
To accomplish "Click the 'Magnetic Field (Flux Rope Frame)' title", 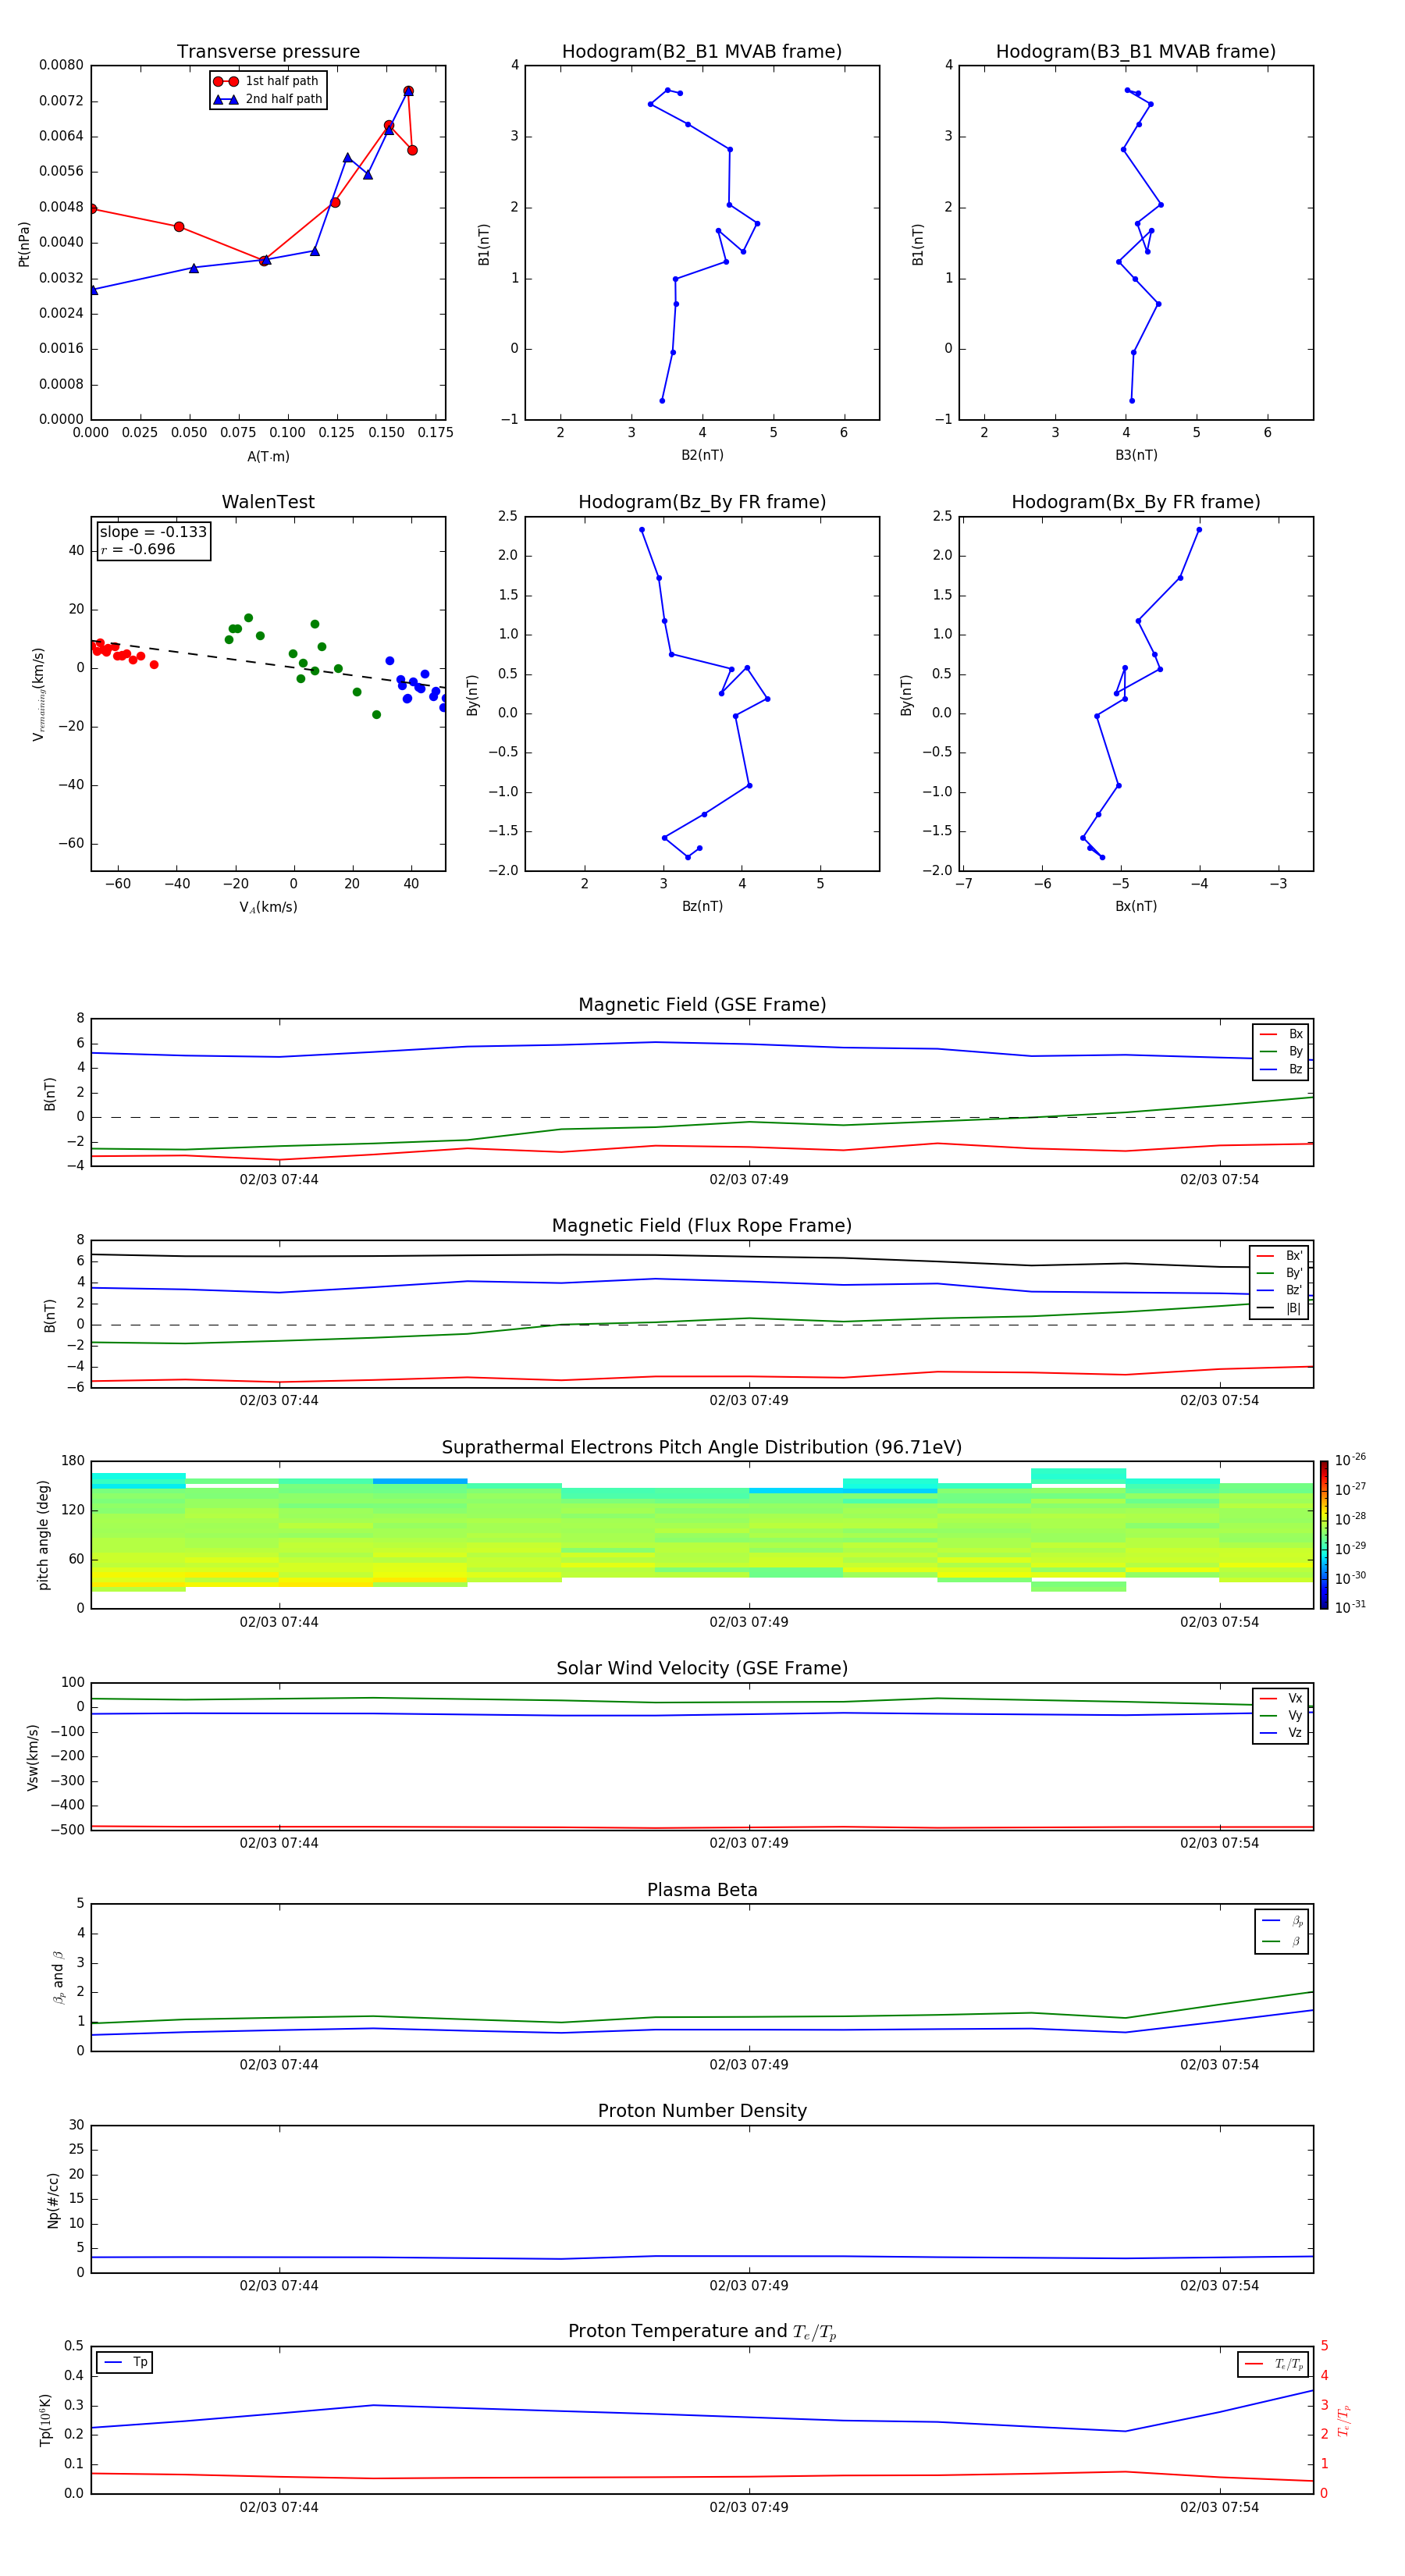I will [702, 1226].
